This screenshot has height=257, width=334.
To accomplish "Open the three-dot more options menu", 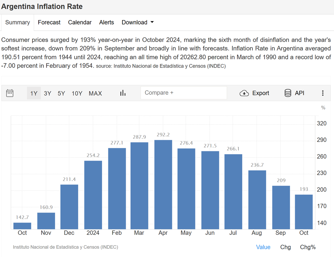I will pyautogui.click(x=323, y=93).
